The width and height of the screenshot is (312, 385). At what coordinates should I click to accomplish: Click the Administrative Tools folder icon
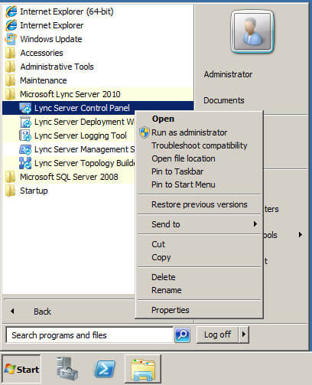pos(11,67)
